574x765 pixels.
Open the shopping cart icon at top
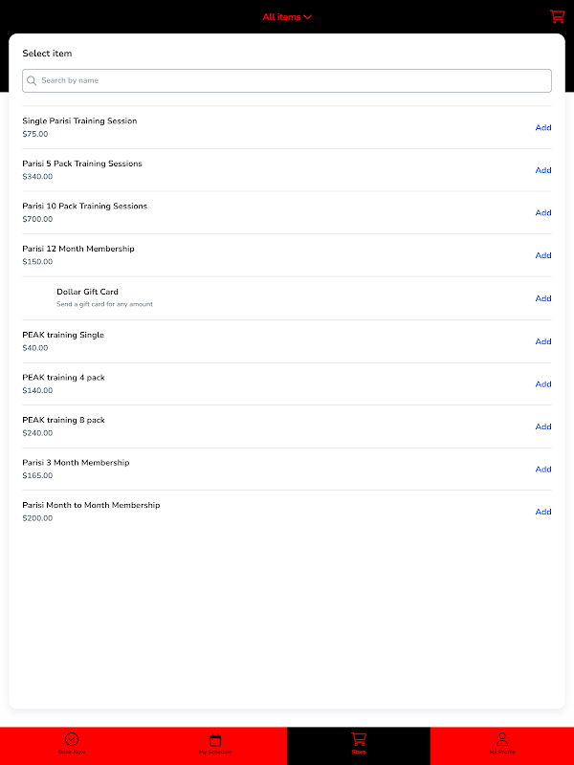pos(557,16)
